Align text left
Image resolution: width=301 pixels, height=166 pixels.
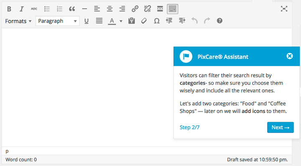pos(97,9)
